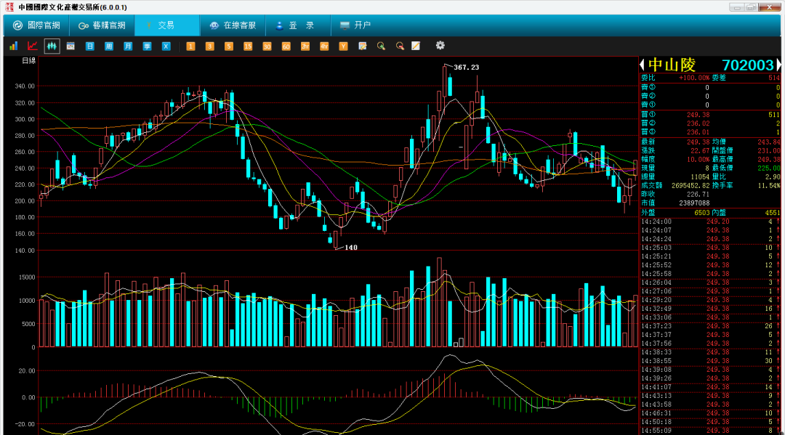Select the monthly 月 period icon
The image size is (785, 435).
click(x=128, y=46)
